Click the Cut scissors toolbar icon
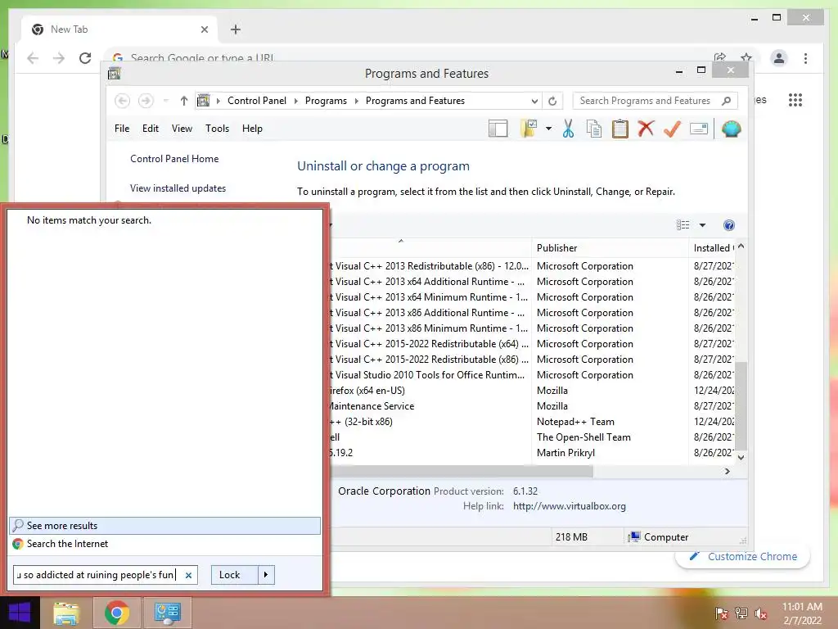The height and width of the screenshot is (629, 838). tap(568, 129)
